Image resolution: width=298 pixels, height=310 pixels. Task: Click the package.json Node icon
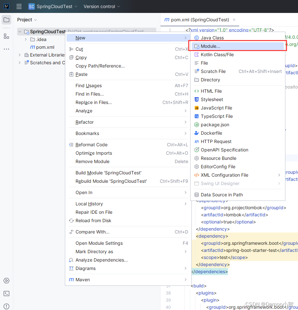click(196, 125)
